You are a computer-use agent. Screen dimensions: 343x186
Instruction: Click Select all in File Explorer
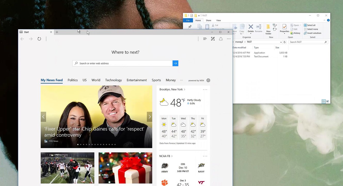310,25
